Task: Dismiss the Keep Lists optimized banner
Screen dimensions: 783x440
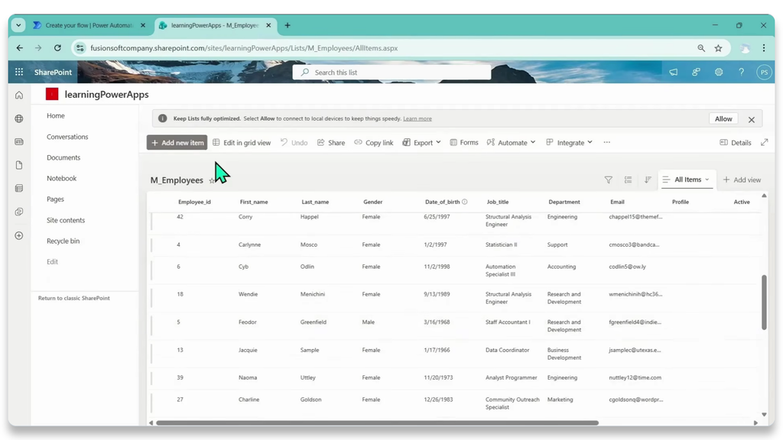Action: coord(752,119)
